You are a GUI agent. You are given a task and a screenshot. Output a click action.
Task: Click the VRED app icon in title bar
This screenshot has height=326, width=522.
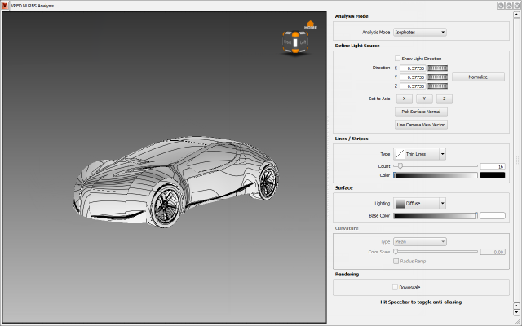point(5,6)
